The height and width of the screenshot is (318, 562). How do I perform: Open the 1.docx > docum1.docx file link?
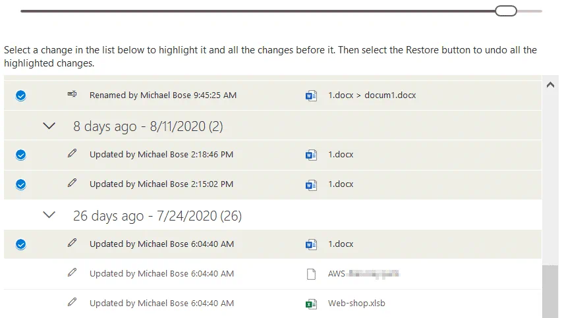tap(372, 95)
